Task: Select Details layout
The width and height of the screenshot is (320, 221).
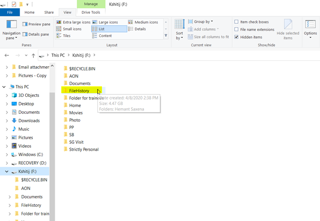Action: tap(137, 29)
